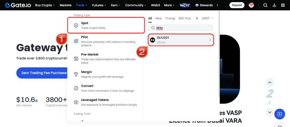Click the dark promo banner image
Screen dimensions: 290x127
[230, 69]
